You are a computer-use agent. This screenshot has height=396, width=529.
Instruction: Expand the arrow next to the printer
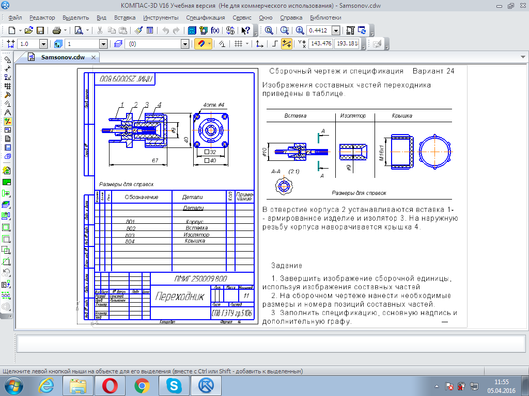[66, 30]
